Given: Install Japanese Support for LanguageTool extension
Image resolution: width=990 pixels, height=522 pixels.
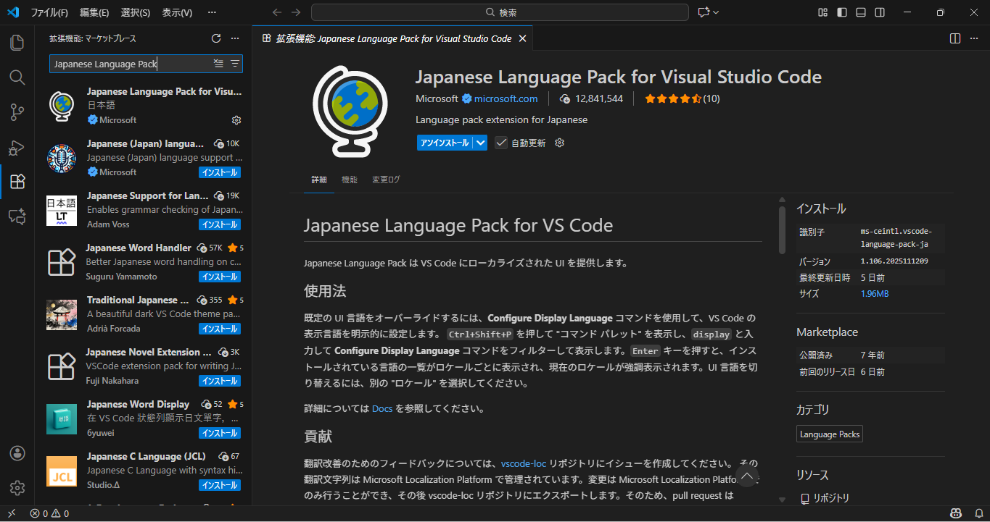Looking at the screenshot, I should 219,224.
